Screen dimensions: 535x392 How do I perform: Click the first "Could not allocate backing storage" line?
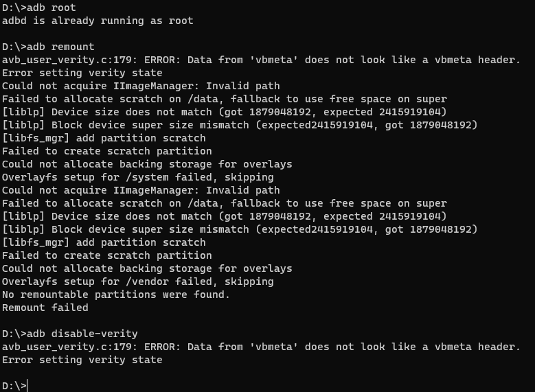tap(147, 164)
